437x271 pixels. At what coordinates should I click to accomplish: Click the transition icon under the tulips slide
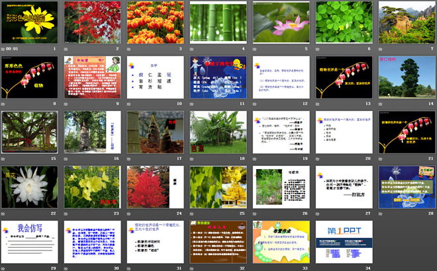128,48
